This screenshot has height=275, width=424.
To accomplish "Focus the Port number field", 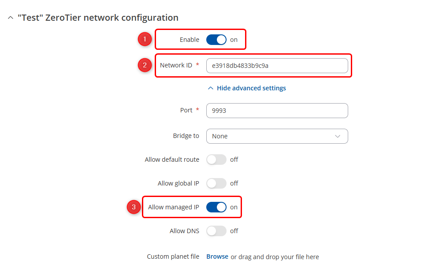I will point(277,111).
